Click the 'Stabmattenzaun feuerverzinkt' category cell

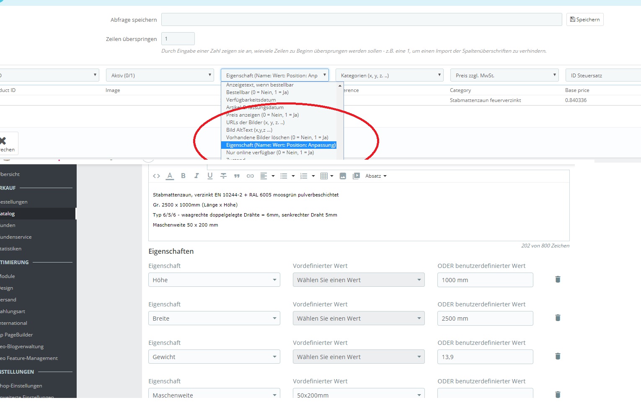click(x=486, y=100)
